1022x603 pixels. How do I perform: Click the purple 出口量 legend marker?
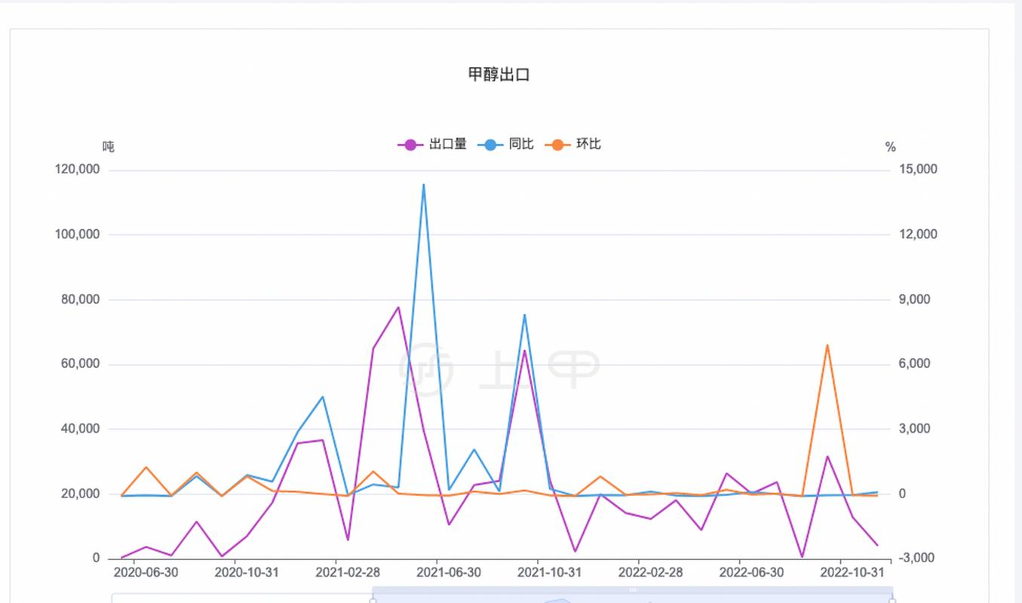point(410,145)
